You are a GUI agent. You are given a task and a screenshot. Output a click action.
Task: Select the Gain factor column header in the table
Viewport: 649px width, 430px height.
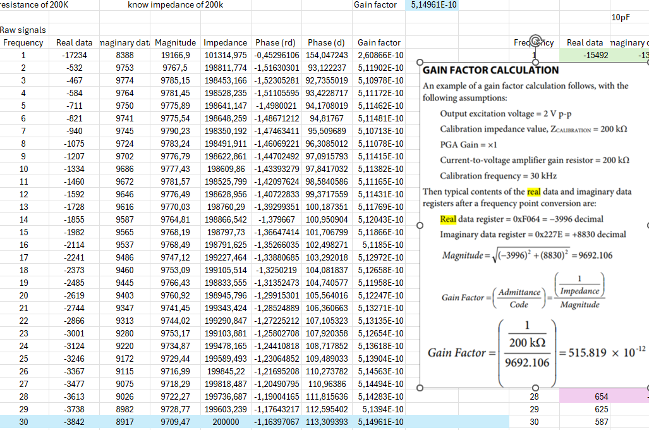click(379, 42)
